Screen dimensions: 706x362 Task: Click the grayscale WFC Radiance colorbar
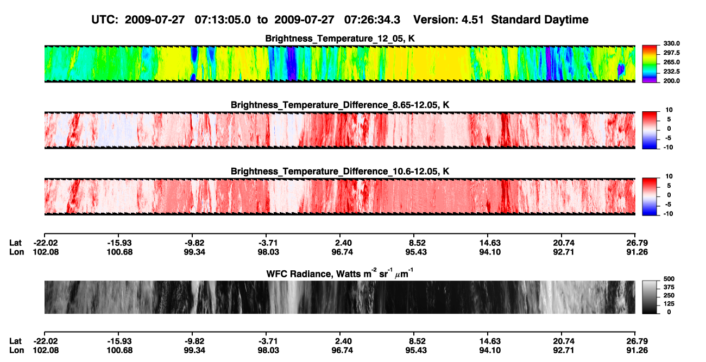click(x=651, y=297)
